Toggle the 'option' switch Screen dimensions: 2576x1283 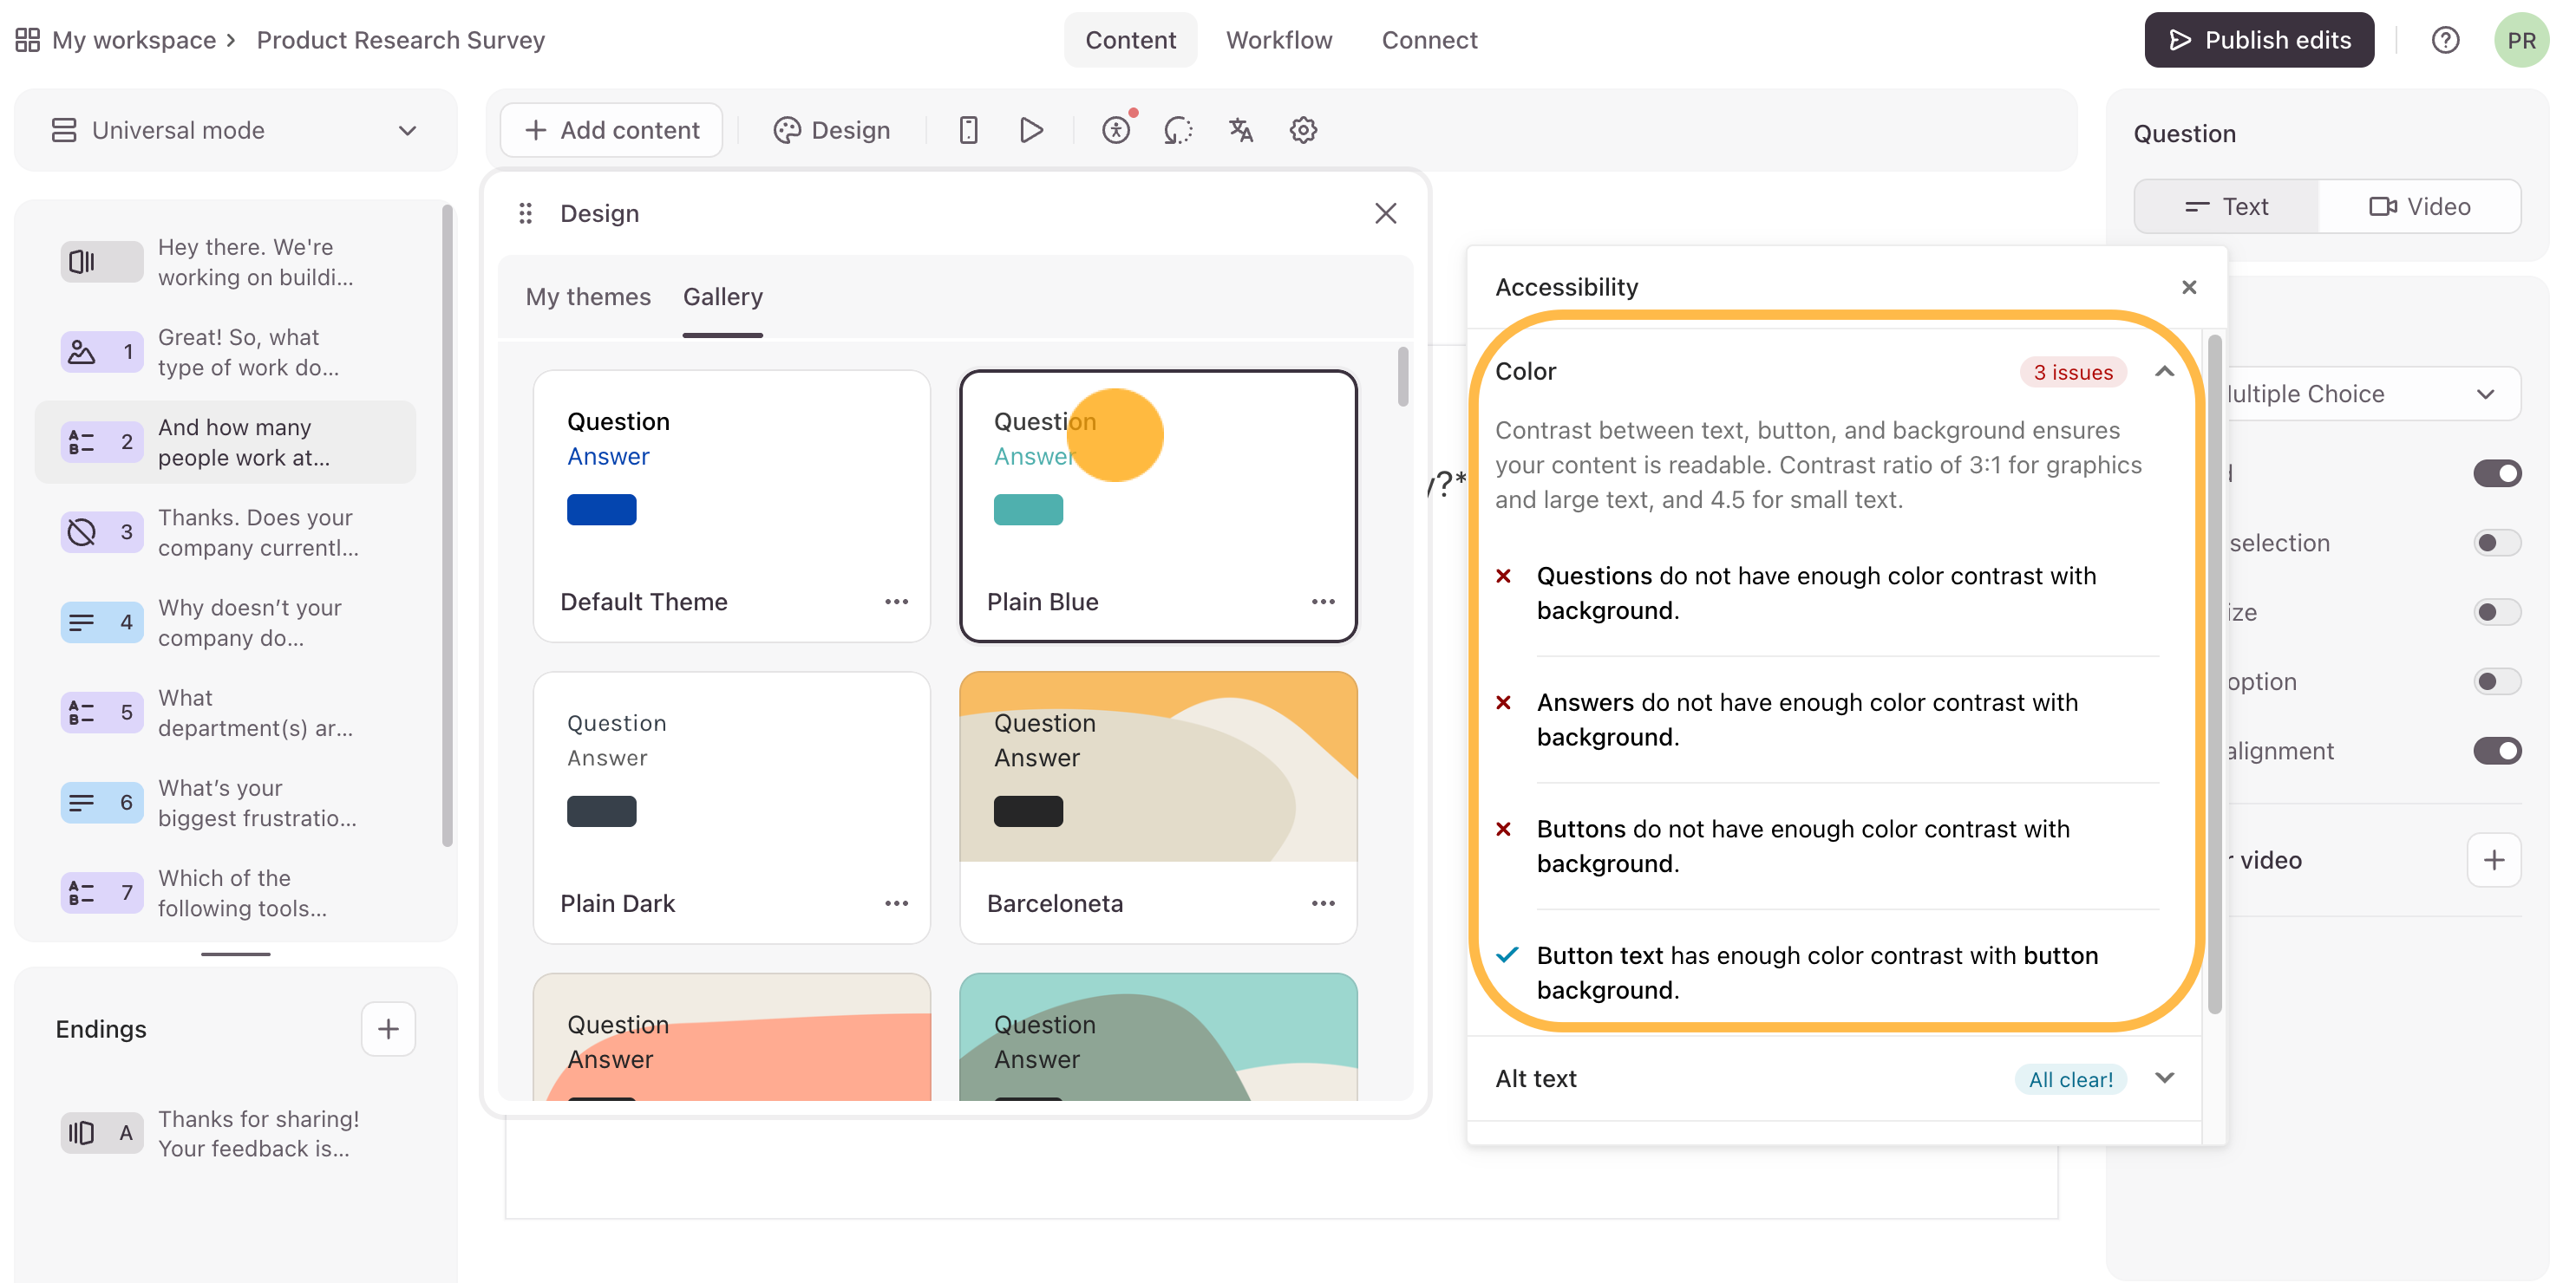(2497, 681)
